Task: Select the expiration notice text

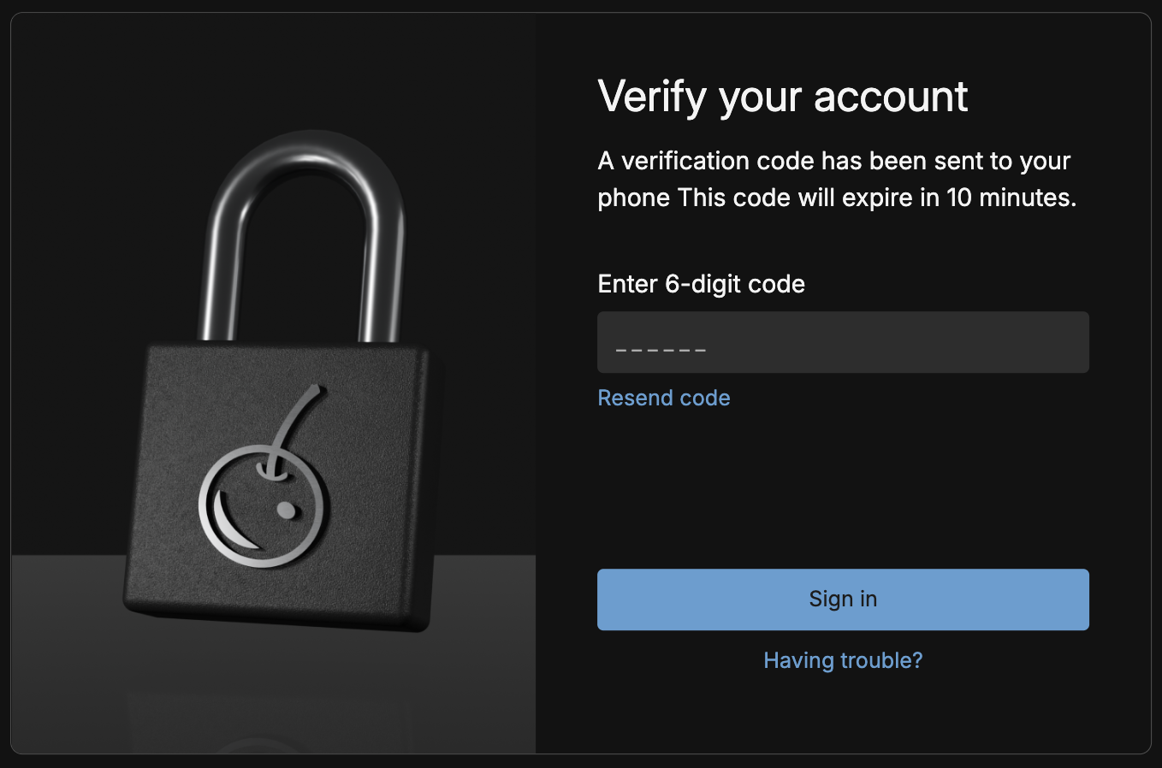Action: [837, 178]
